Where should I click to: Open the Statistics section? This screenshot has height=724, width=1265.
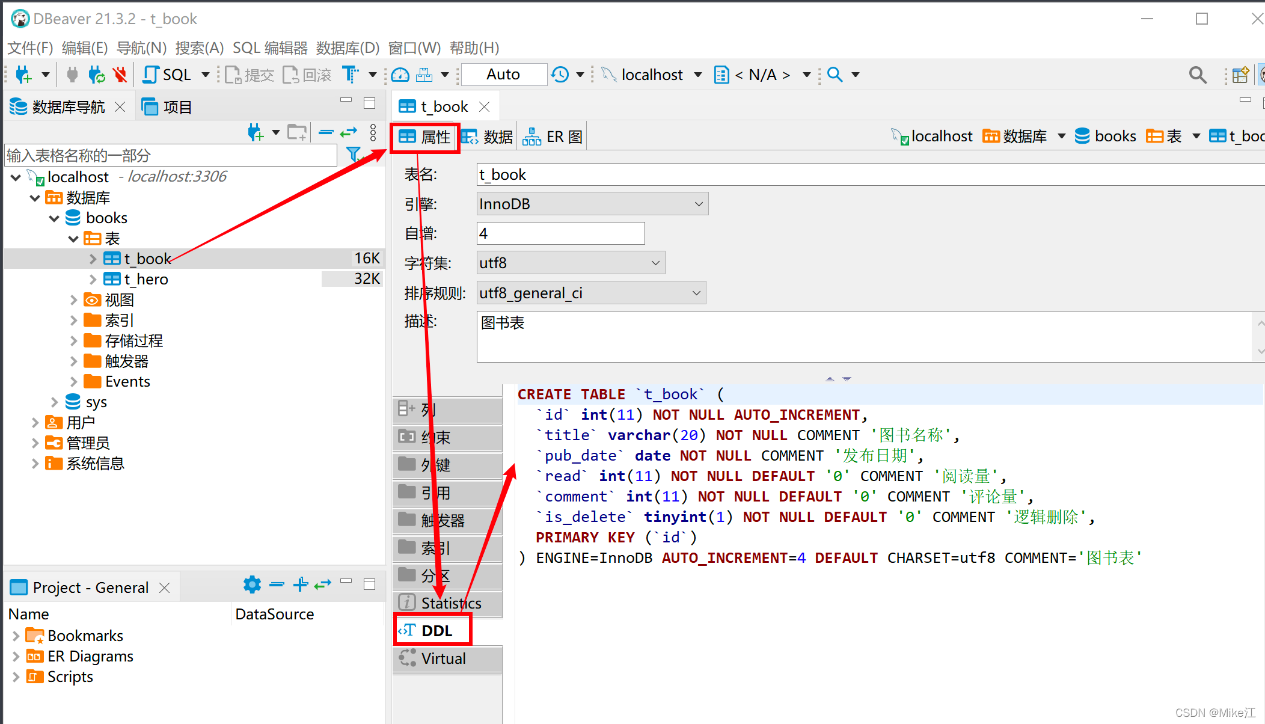coord(447,603)
